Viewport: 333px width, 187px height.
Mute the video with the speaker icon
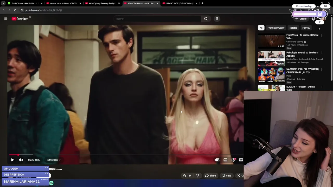click(21, 160)
